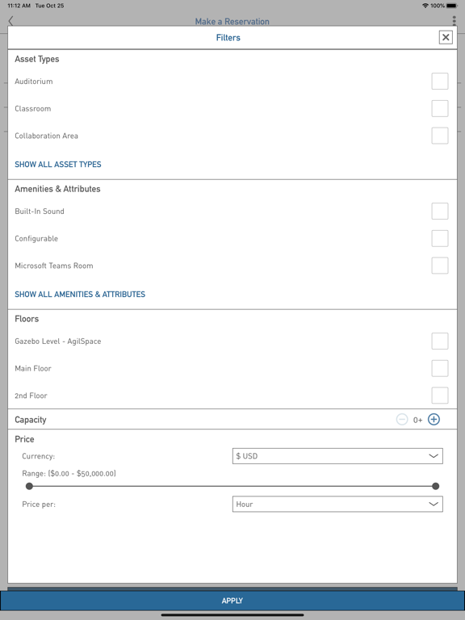Click the Capacity label
This screenshot has width=465, height=620.
pos(31,420)
